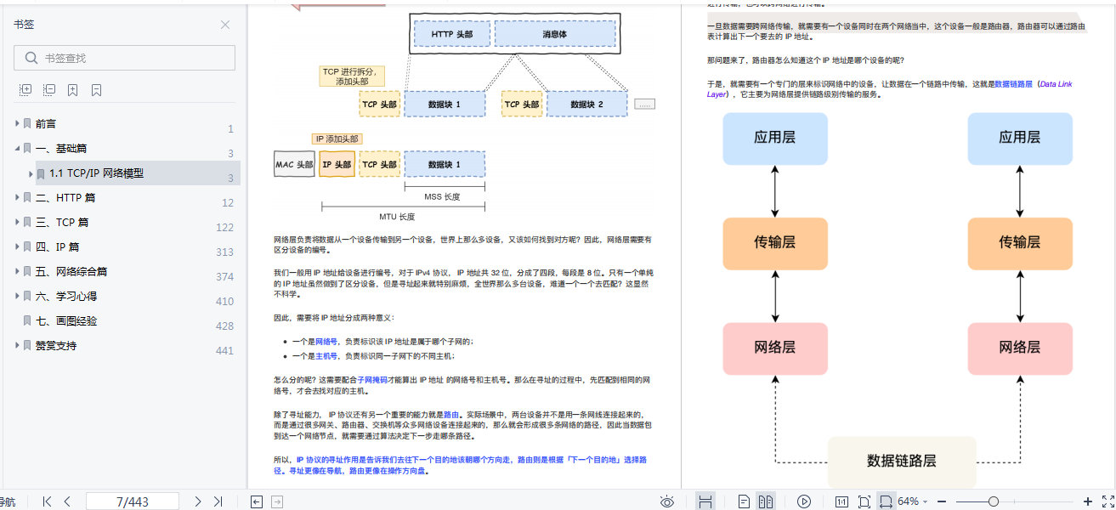Jump to 二、HTTP 篇 bookmark
The height and width of the screenshot is (510, 1116).
click(65, 197)
